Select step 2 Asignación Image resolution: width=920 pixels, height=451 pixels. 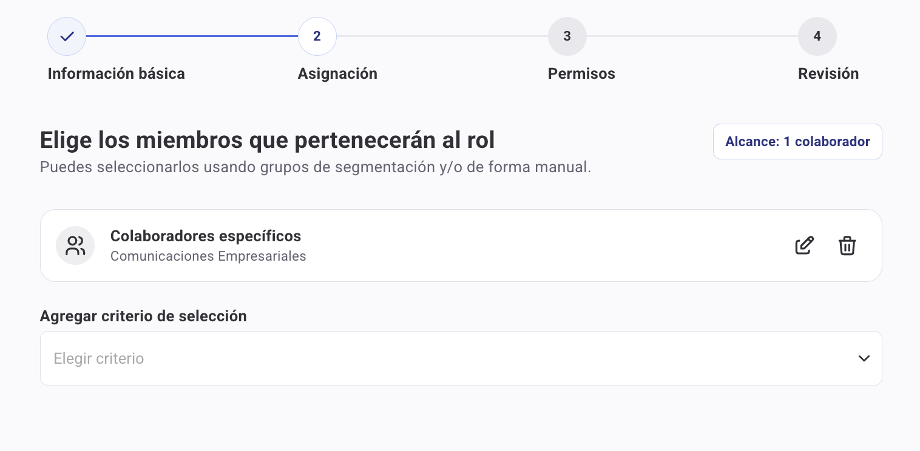[x=317, y=36]
